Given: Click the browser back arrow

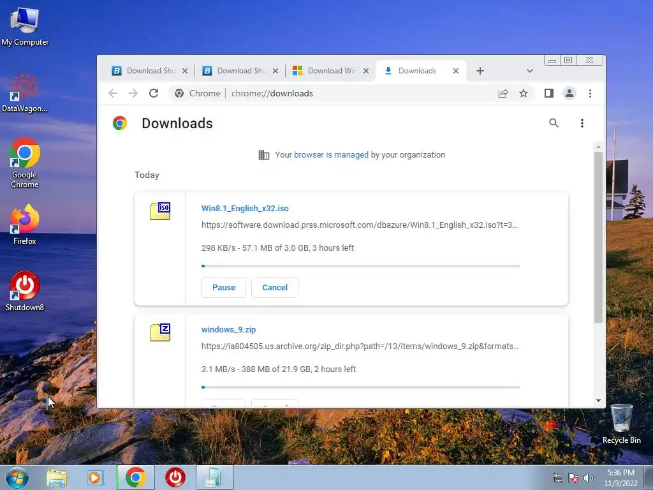Looking at the screenshot, I should 113,93.
